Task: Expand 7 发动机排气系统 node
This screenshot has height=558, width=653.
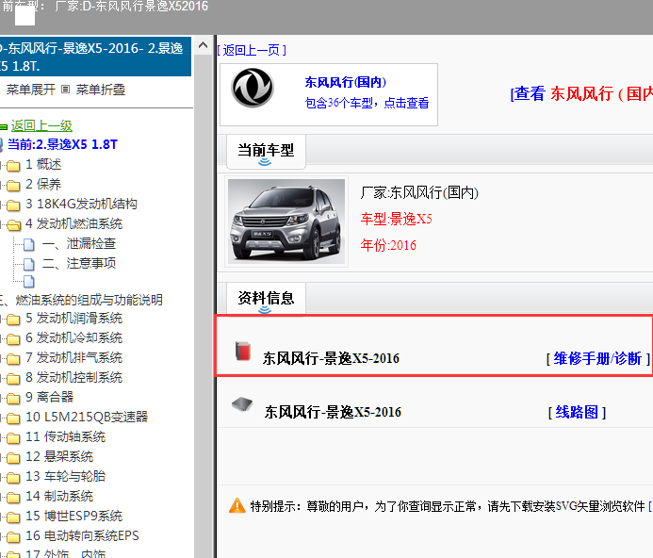Action: (x=73, y=357)
